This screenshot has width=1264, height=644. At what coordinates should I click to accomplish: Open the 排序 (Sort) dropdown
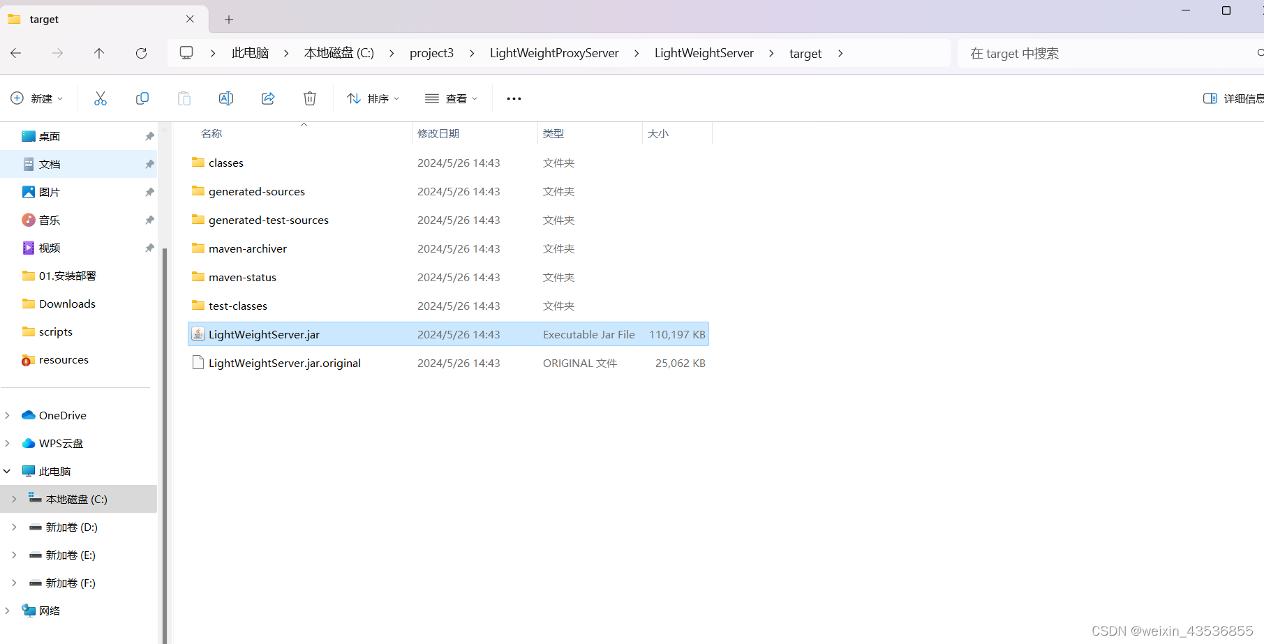coord(373,98)
